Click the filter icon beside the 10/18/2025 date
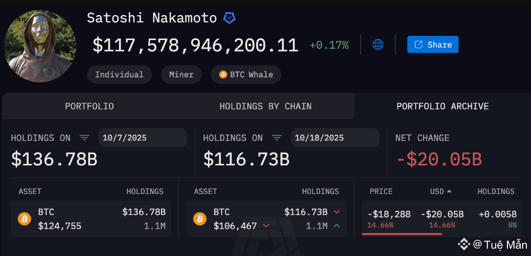Screen dimensions: 531x256 [276, 138]
